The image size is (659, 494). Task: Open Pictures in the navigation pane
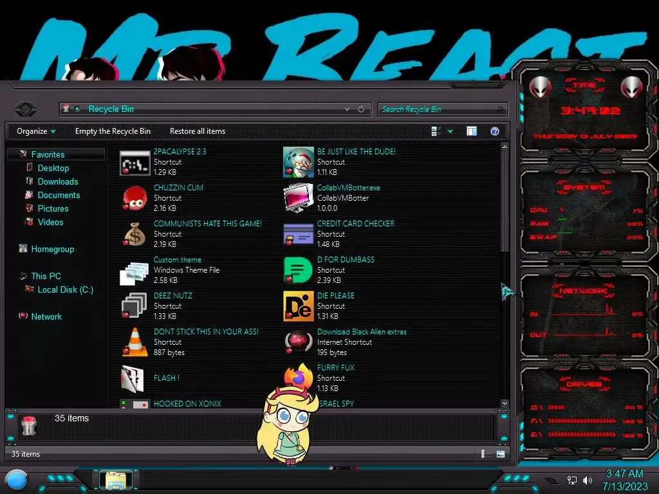pyautogui.click(x=53, y=208)
